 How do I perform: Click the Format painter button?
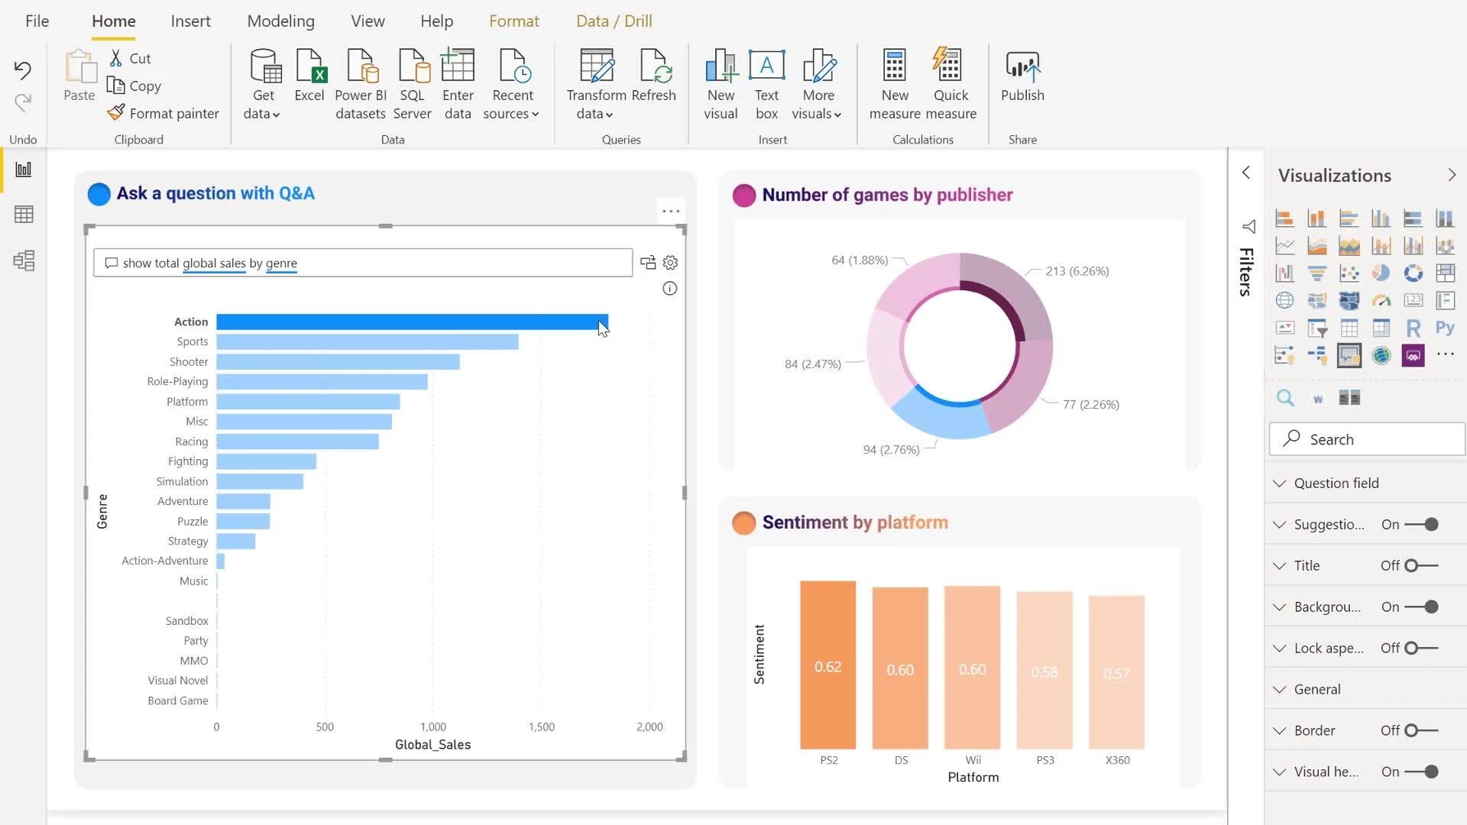[x=164, y=113]
